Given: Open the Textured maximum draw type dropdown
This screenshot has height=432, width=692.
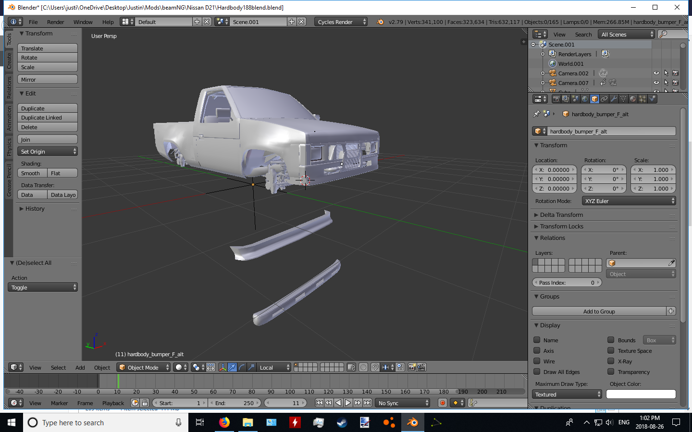Looking at the screenshot, I should pos(567,394).
